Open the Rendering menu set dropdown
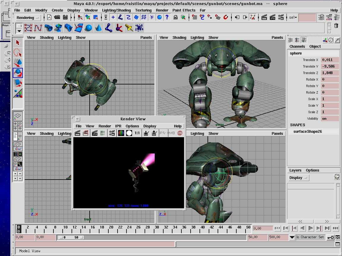 coord(28,18)
